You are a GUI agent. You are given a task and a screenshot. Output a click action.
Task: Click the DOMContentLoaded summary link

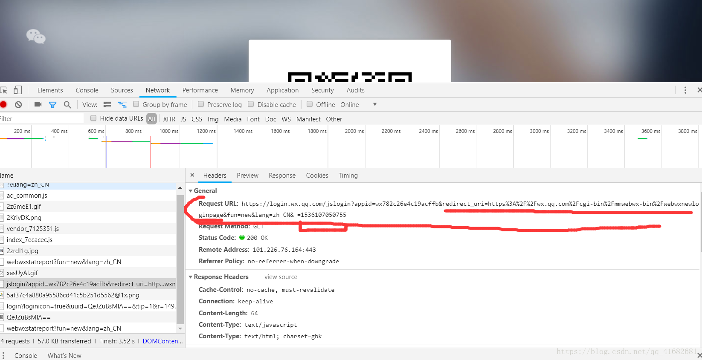tap(162, 341)
